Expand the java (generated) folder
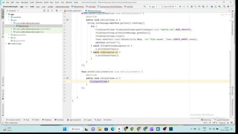Image resolution: width=238 pixels, height=134 pixels. pos(9,35)
